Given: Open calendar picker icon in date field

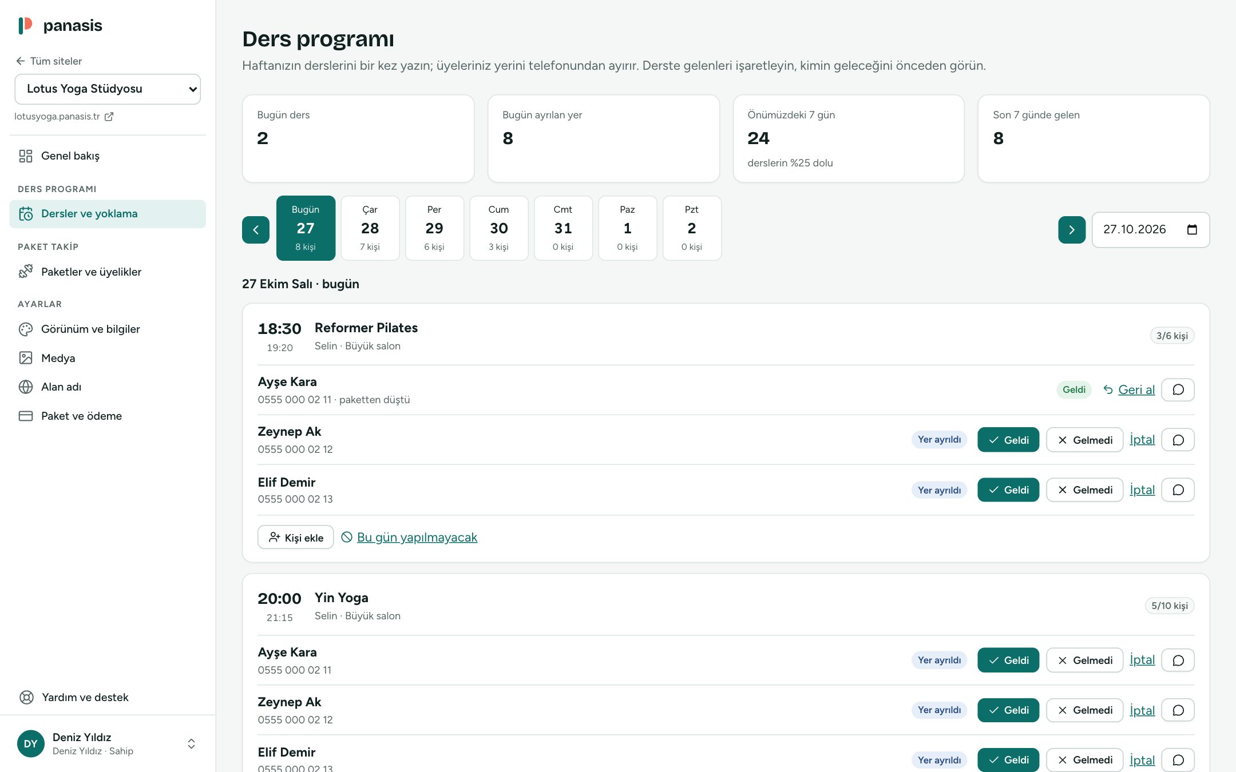Looking at the screenshot, I should click(x=1192, y=230).
